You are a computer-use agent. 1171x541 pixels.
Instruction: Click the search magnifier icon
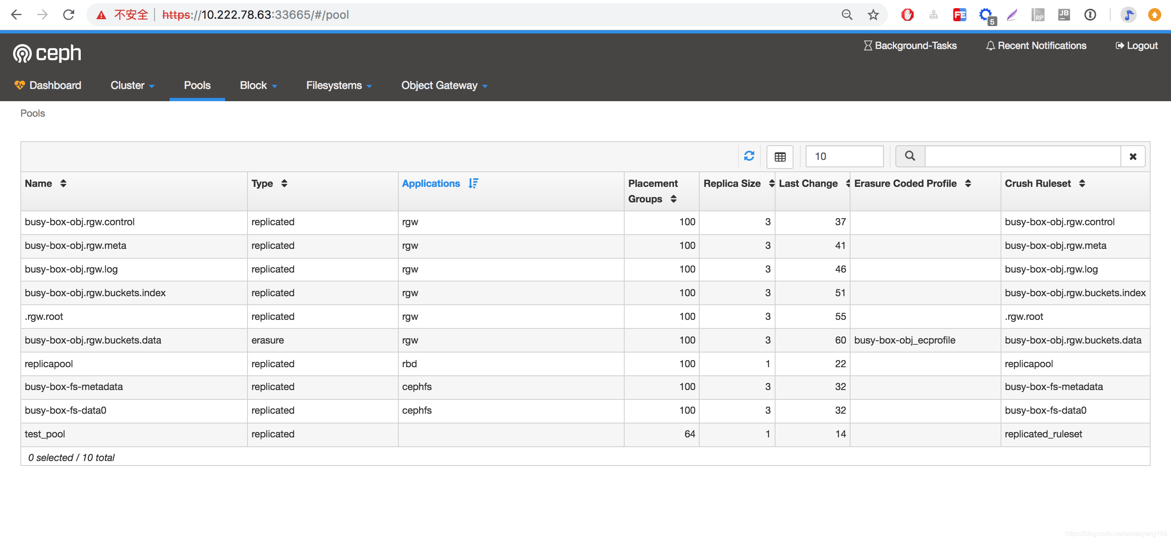pyautogui.click(x=910, y=156)
